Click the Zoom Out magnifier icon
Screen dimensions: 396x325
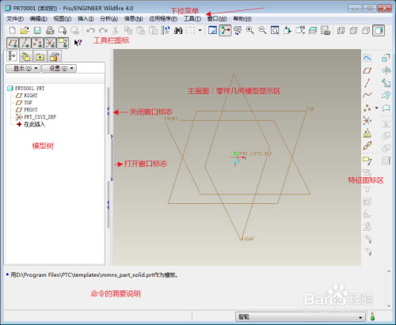(x=262, y=30)
